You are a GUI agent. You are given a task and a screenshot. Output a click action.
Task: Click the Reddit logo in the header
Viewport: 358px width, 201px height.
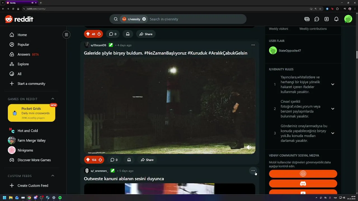(x=19, y=19)
